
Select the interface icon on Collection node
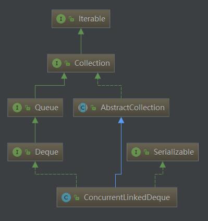click(57, 63)
